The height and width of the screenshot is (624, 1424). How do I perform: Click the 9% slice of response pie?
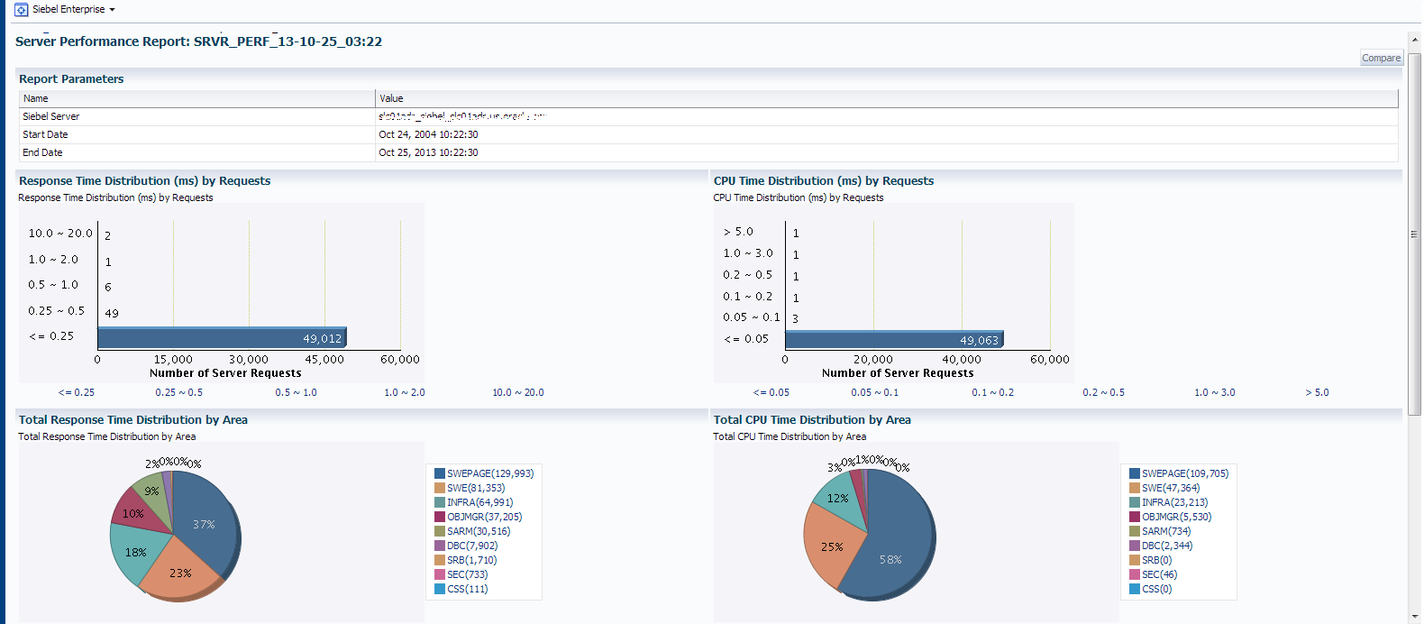point(152,491)
